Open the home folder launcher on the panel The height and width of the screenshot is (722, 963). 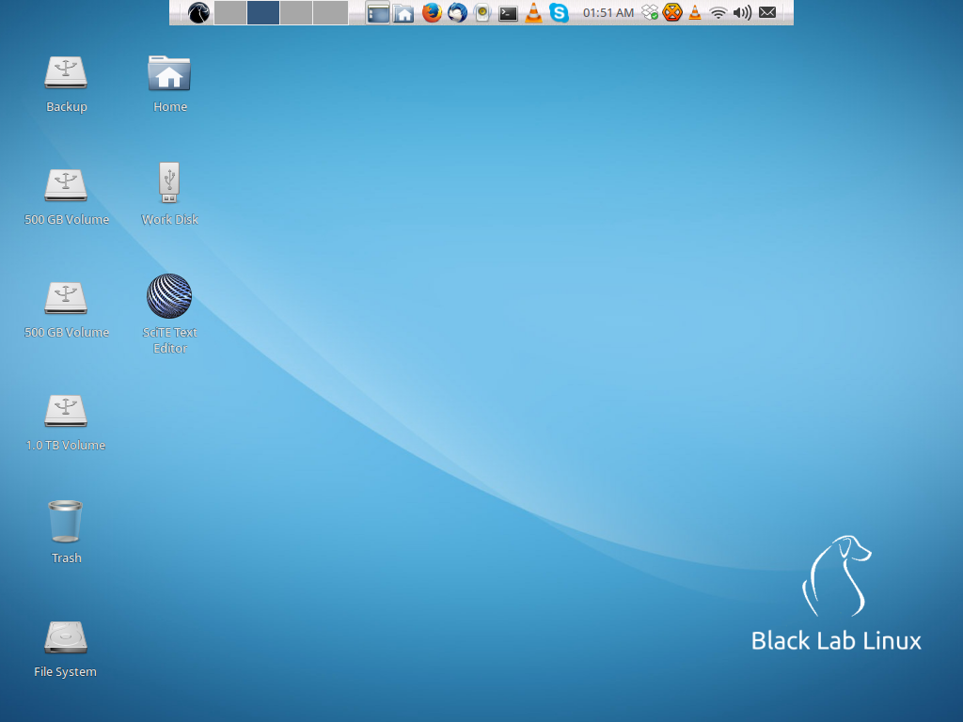404,13
